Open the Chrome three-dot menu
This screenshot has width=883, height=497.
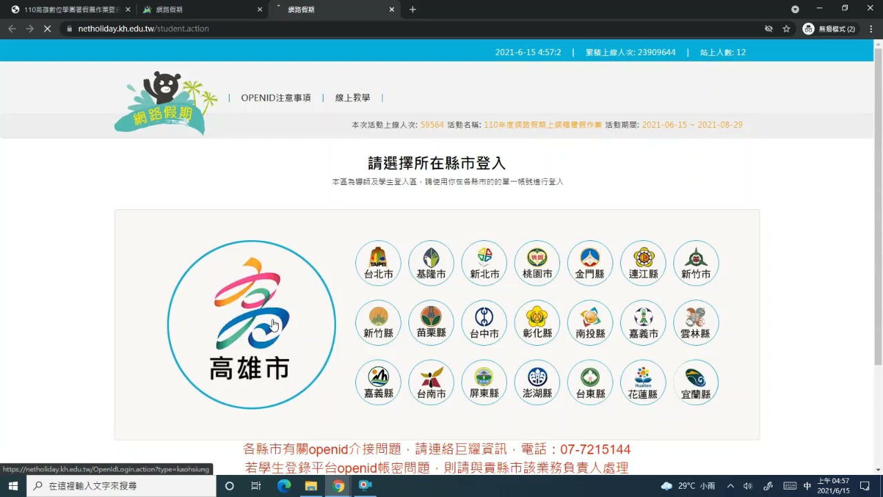tap(870, 29)
